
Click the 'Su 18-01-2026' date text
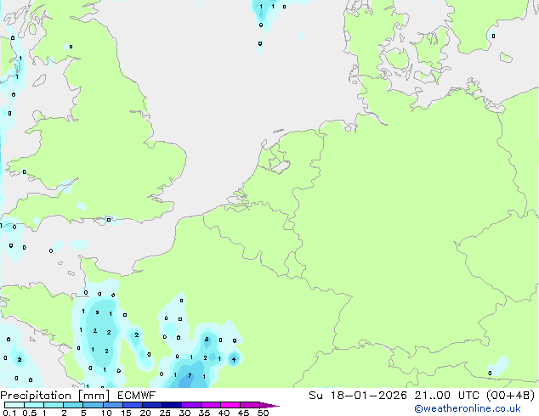[x=358, y=396]
